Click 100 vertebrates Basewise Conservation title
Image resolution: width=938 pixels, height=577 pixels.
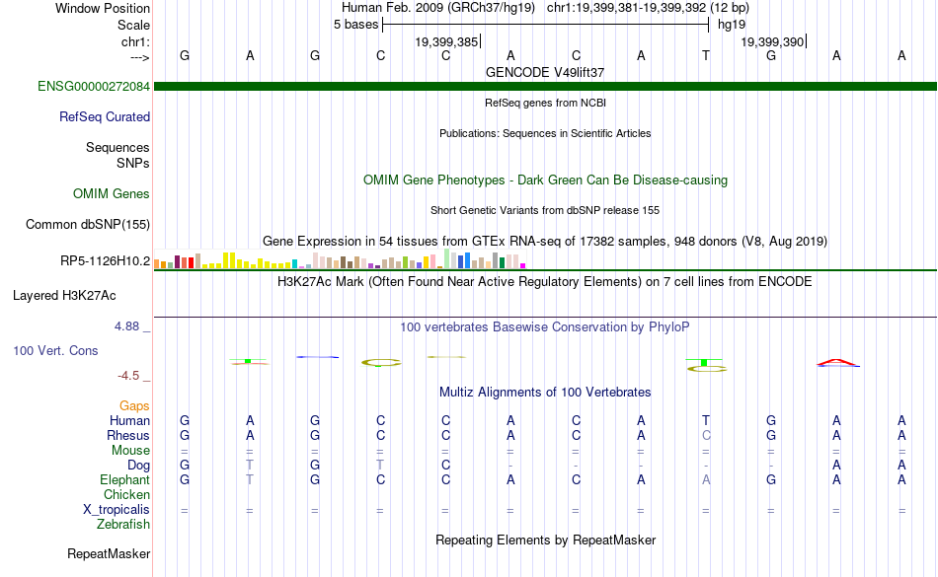tap(545, 326)
